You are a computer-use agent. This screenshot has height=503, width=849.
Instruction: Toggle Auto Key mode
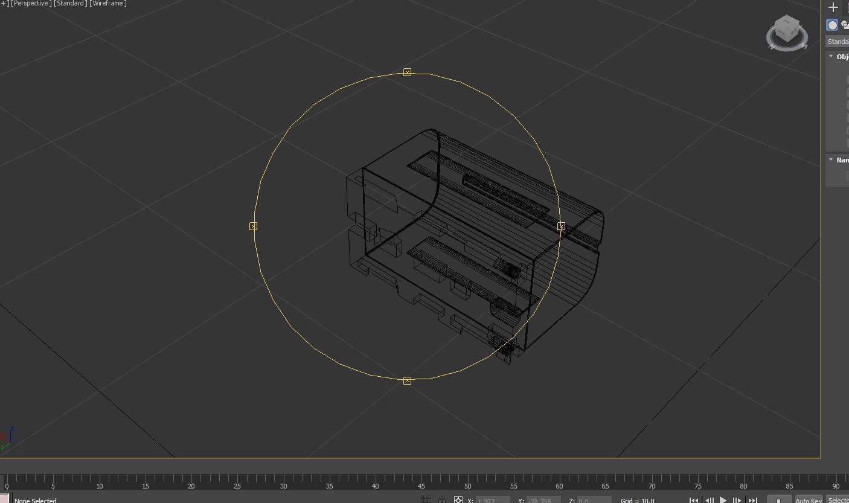tap(809, 500)
